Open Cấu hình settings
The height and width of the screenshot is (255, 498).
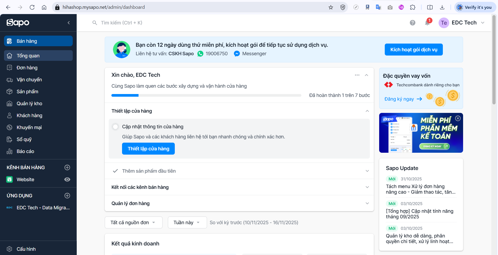coord(38,249)
